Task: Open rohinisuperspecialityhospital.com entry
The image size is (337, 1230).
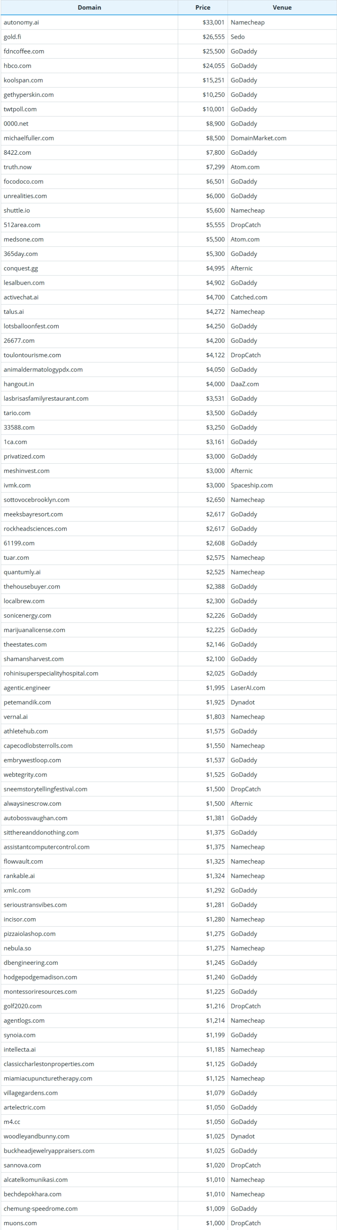Action: coord(51,673)
